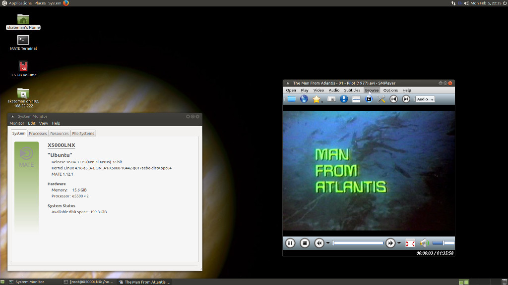Stop the video playback
This screenshot has width=508, height=285.
tap(305, 243)
